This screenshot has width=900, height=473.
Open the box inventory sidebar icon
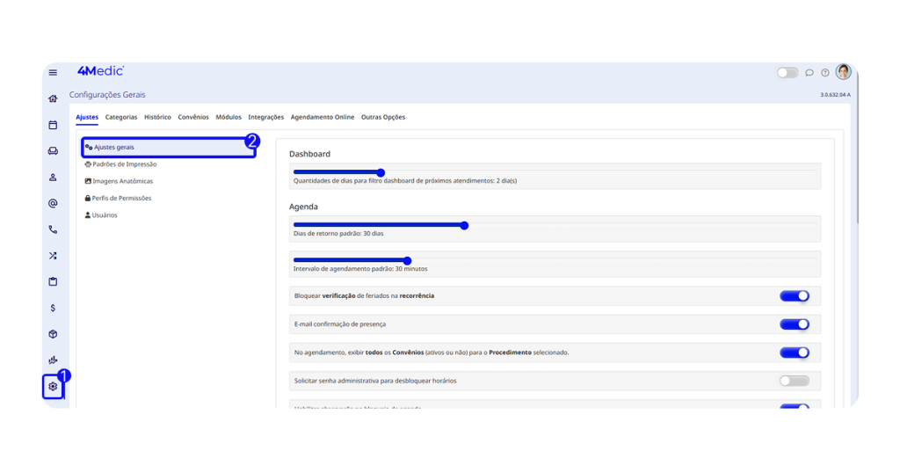(x=53, y=334)
